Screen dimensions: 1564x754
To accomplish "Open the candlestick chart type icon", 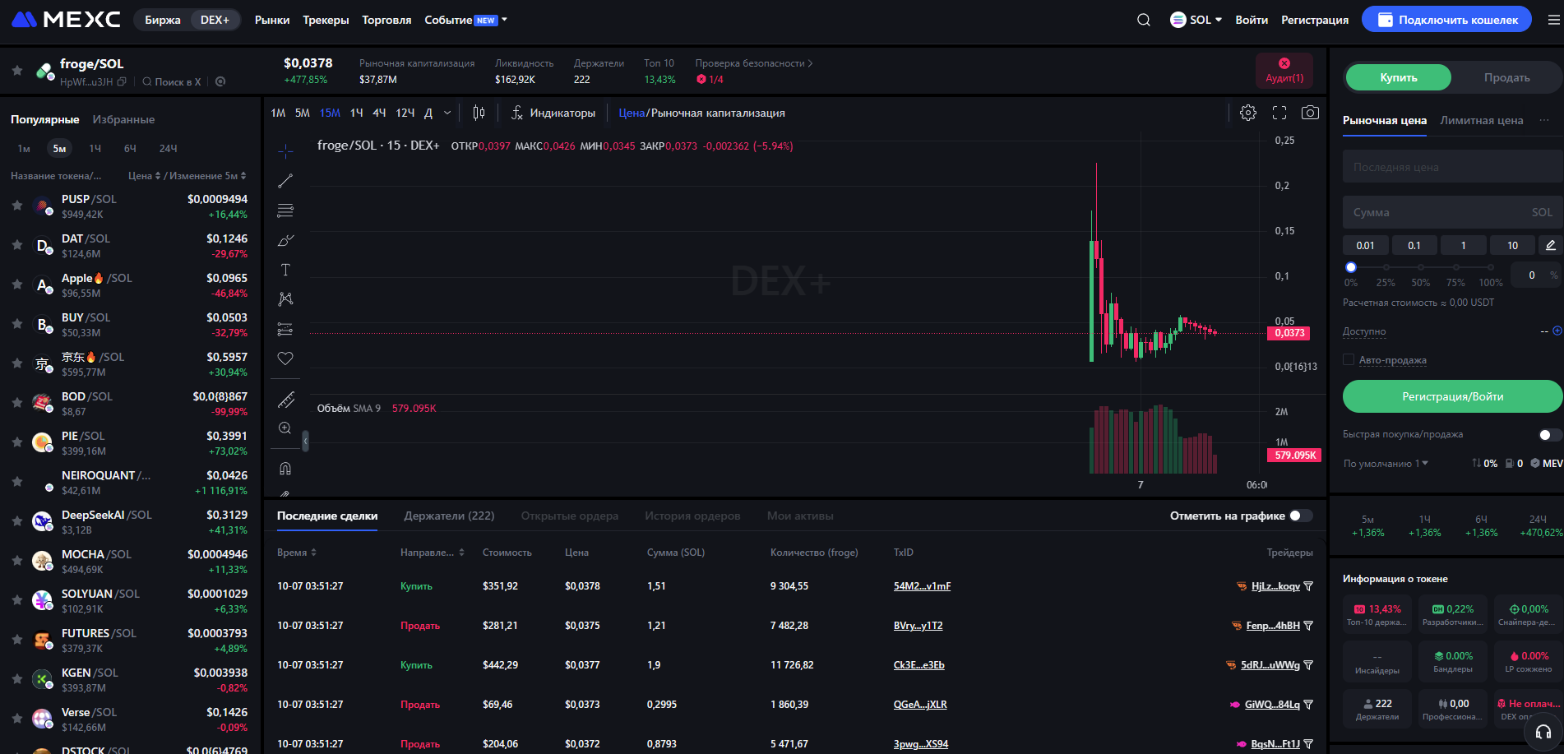I will (479, 113).
